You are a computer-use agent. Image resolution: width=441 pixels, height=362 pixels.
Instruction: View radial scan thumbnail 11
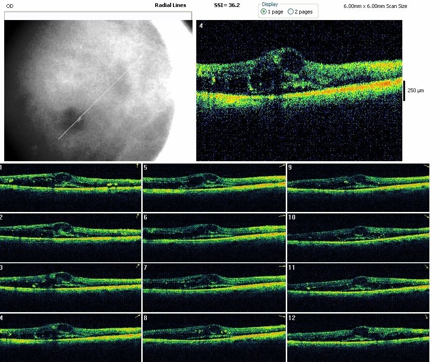point(358,287)
